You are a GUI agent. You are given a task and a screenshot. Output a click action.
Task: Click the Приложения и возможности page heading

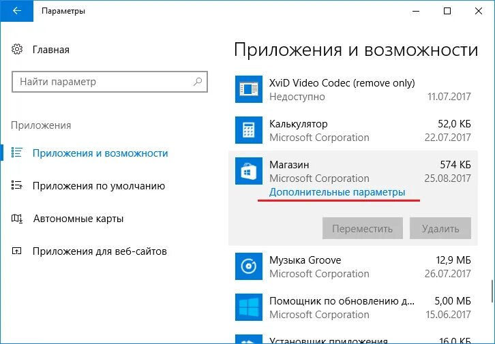point(356,50)
